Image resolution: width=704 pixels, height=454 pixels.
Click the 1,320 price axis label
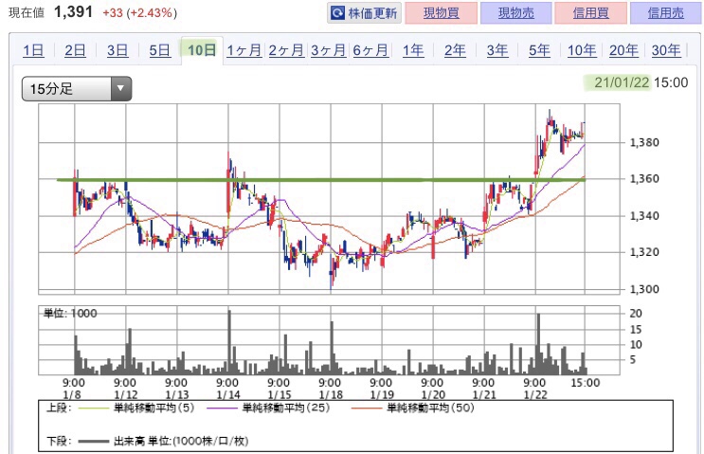(644, 252)
